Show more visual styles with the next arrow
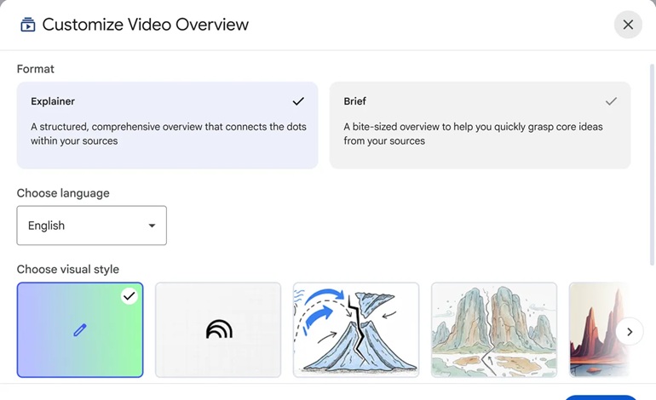The width and height of the screenshot is (656, 400). tap(630, 331)
